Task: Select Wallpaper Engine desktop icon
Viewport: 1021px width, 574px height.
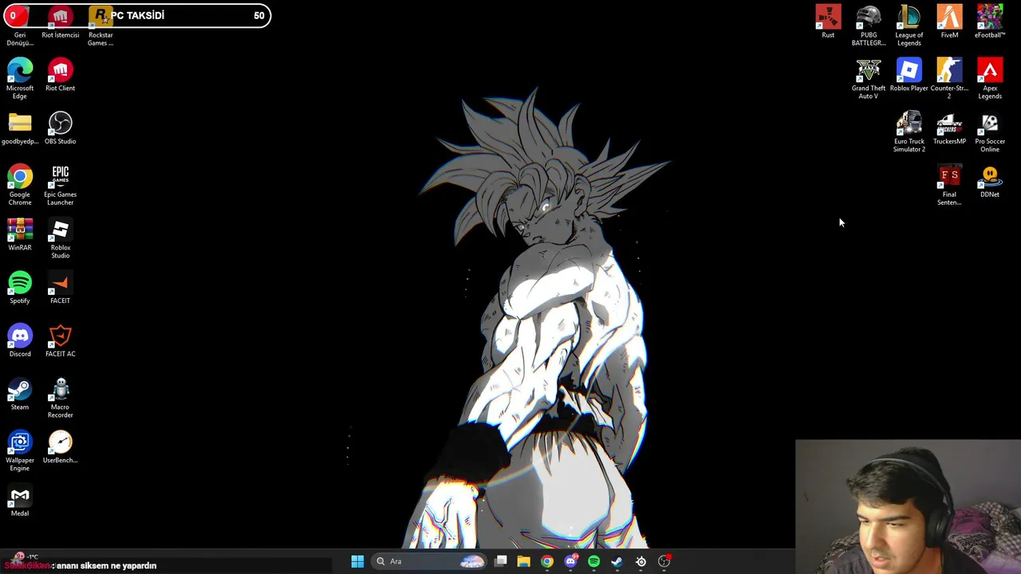Action: pyautogui.click(x=20, y=451)
